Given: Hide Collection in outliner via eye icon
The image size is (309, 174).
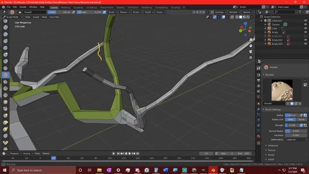Looking at the screenshot, I should click(306, 21).
